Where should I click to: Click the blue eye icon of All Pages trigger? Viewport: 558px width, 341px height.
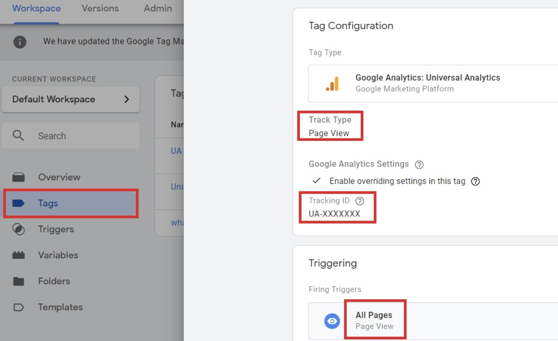tap(332, 321)
